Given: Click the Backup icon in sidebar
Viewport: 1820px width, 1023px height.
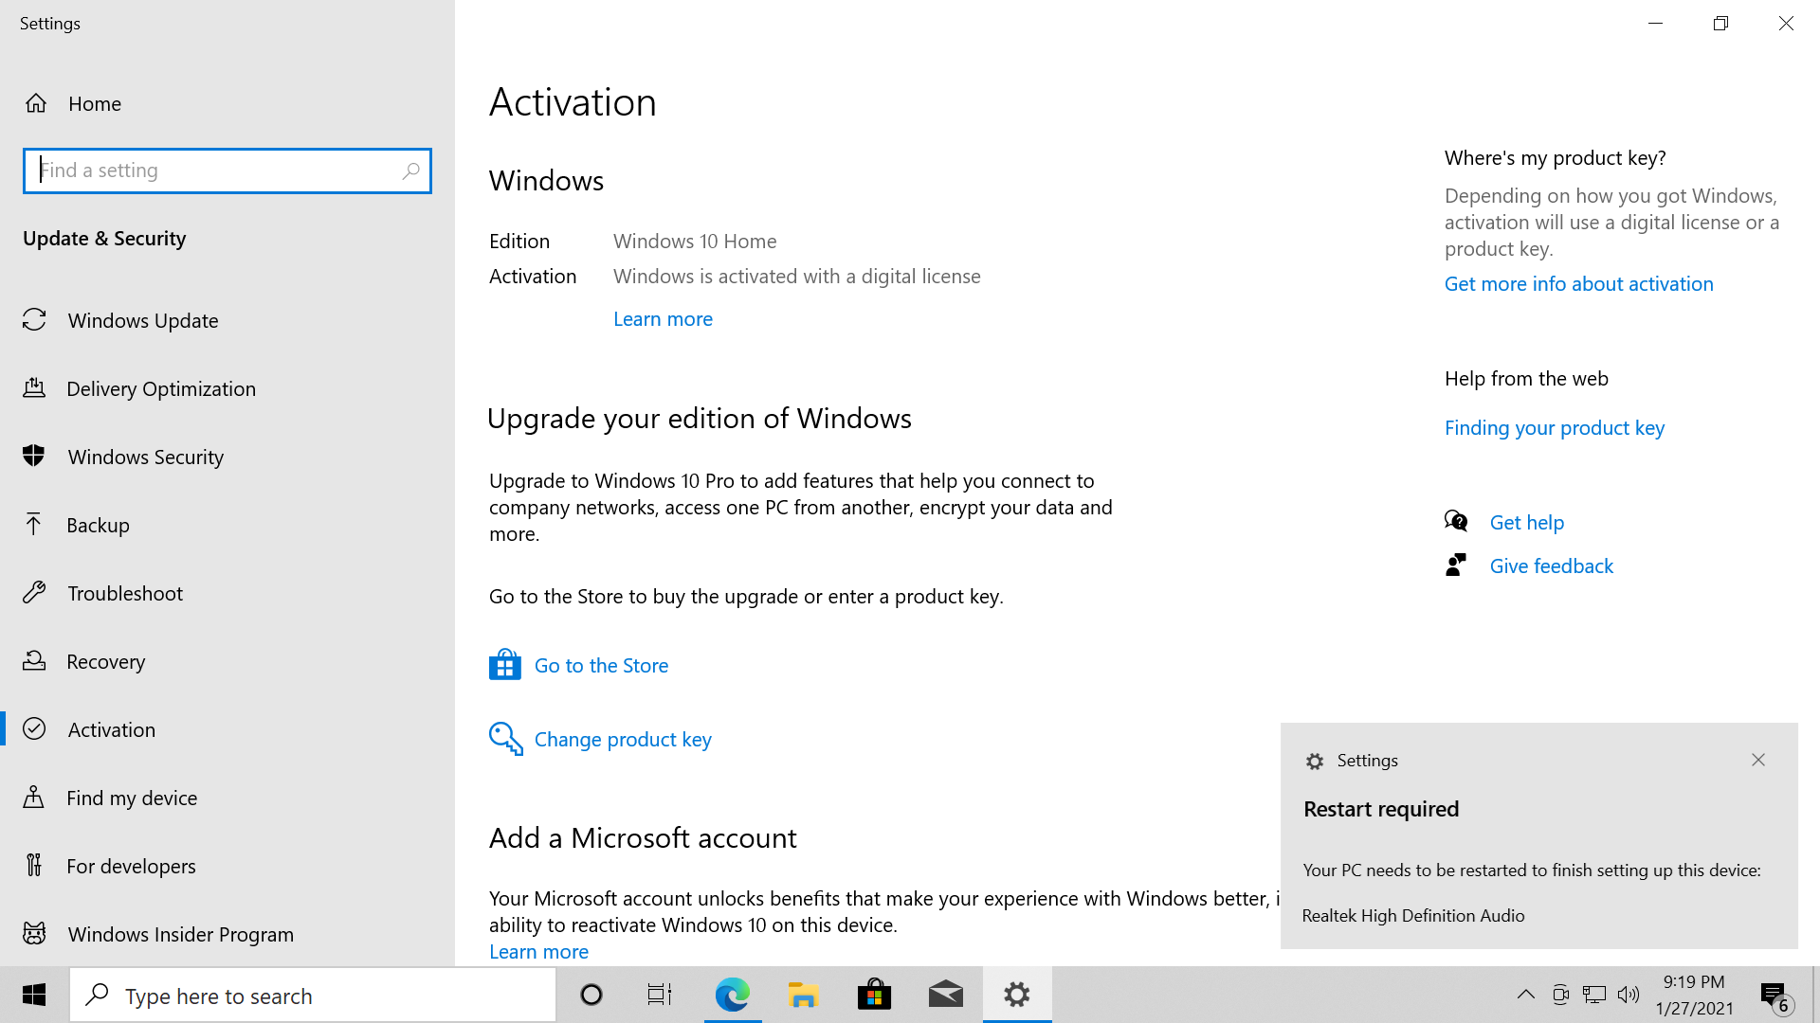Looking at the screenshot, I should [x=35, y=525].
